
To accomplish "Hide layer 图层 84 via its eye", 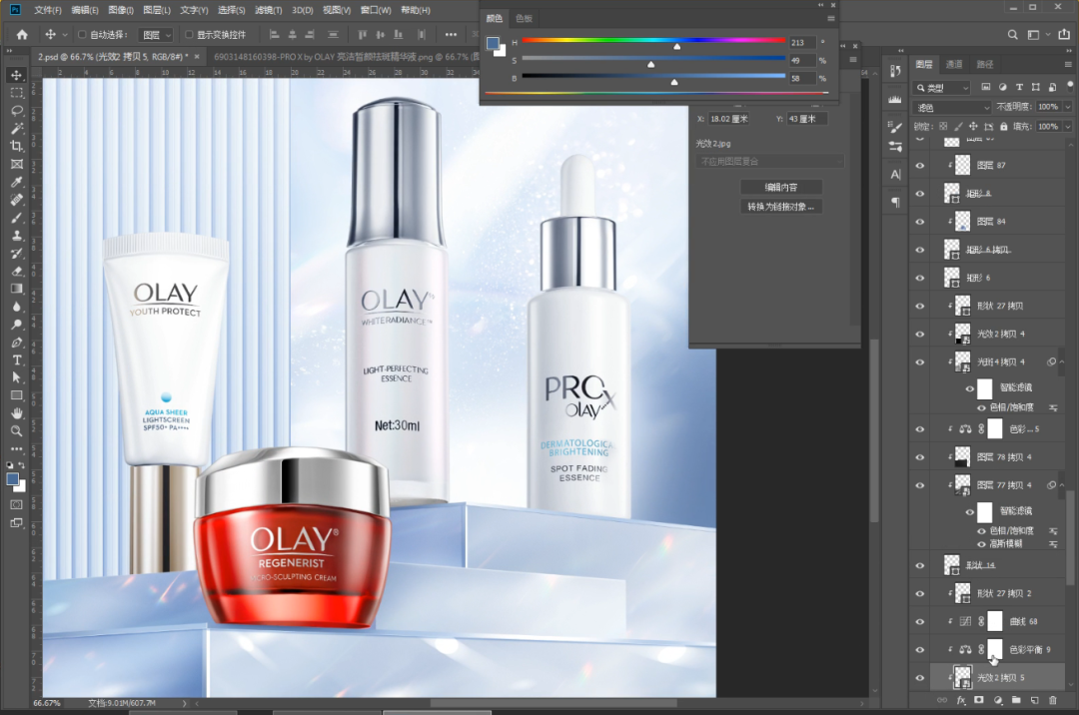I will (x=920, y=222).
